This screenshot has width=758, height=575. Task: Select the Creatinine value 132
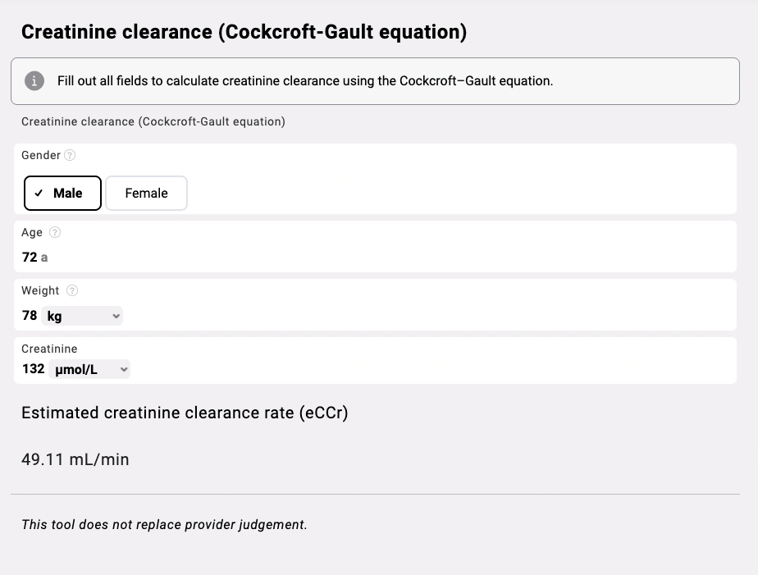pos(33,368)
